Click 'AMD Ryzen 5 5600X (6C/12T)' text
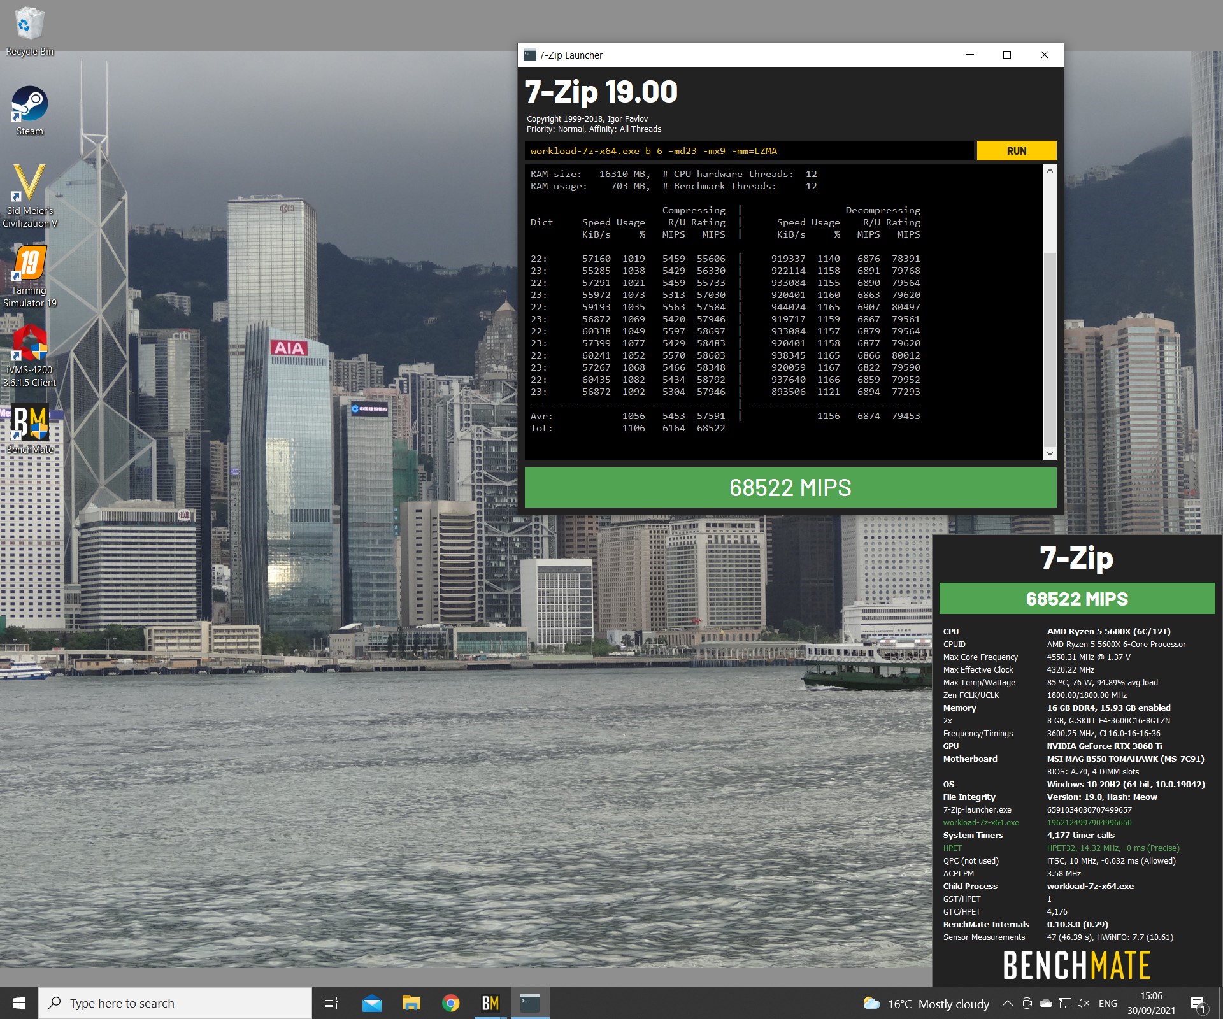1223x1019 pixels. tap(1108, 631)
